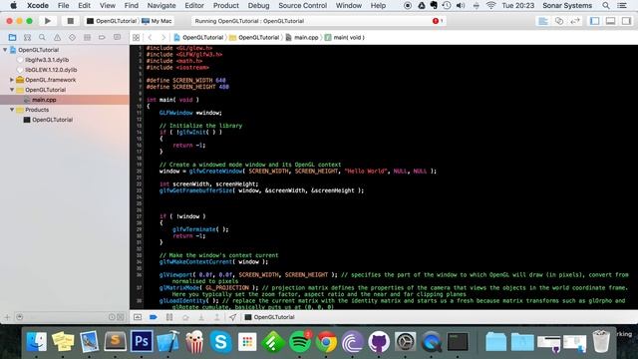The image size is (638, 359).
Task: Toggle the debug area visibility
Action: pos(610,21)
